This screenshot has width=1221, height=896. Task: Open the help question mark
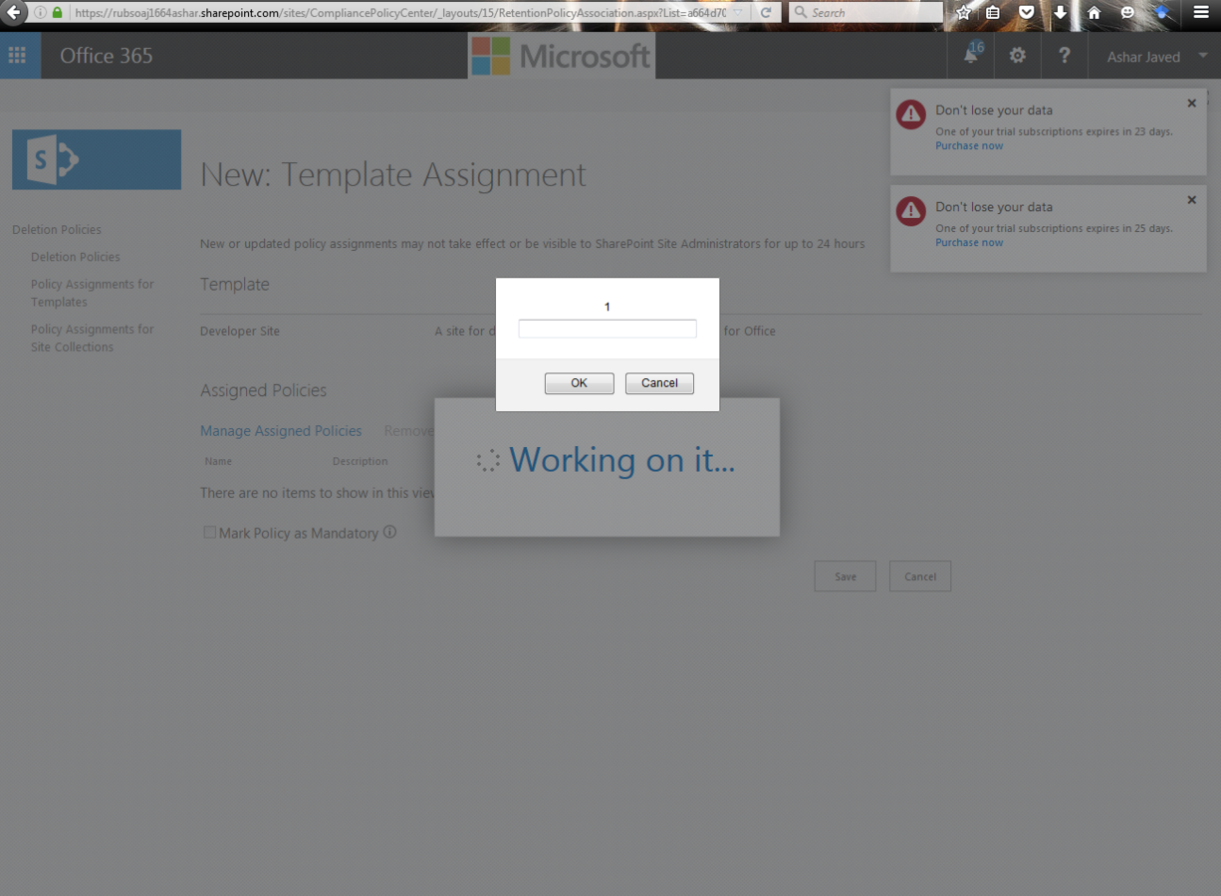[x=1064, y=56]
